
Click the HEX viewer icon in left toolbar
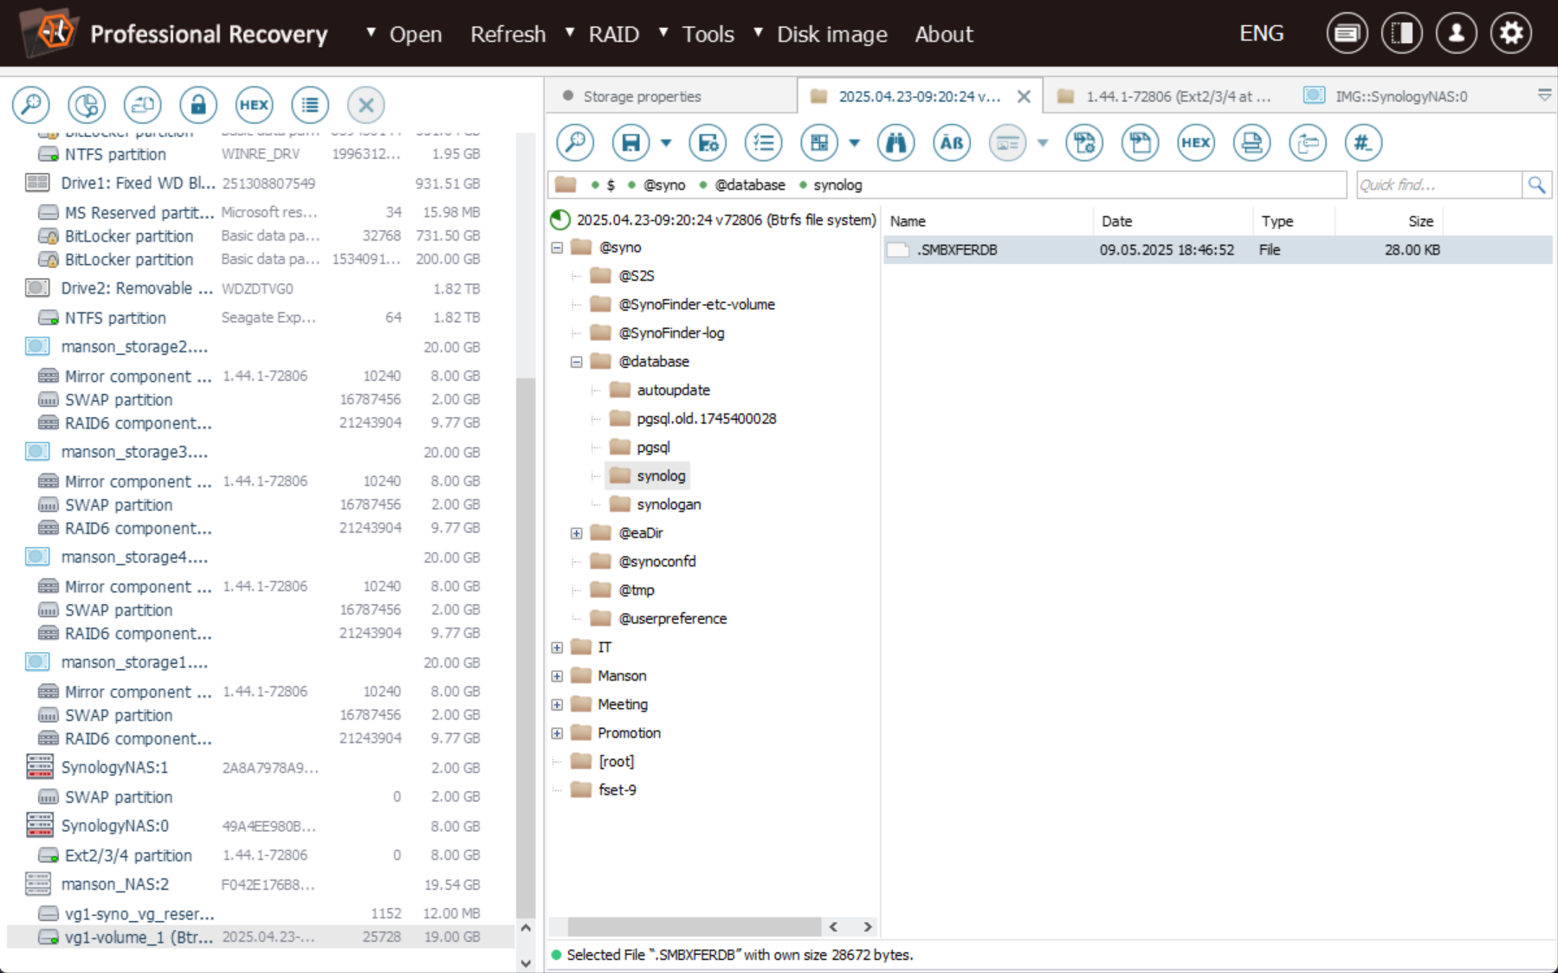(254, 105)
